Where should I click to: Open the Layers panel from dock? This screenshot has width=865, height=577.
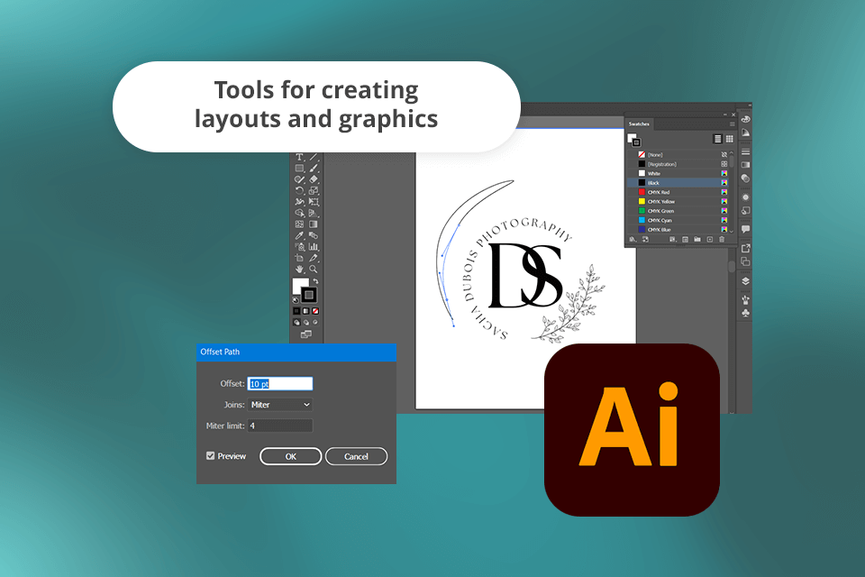click(x=745, y=281)
